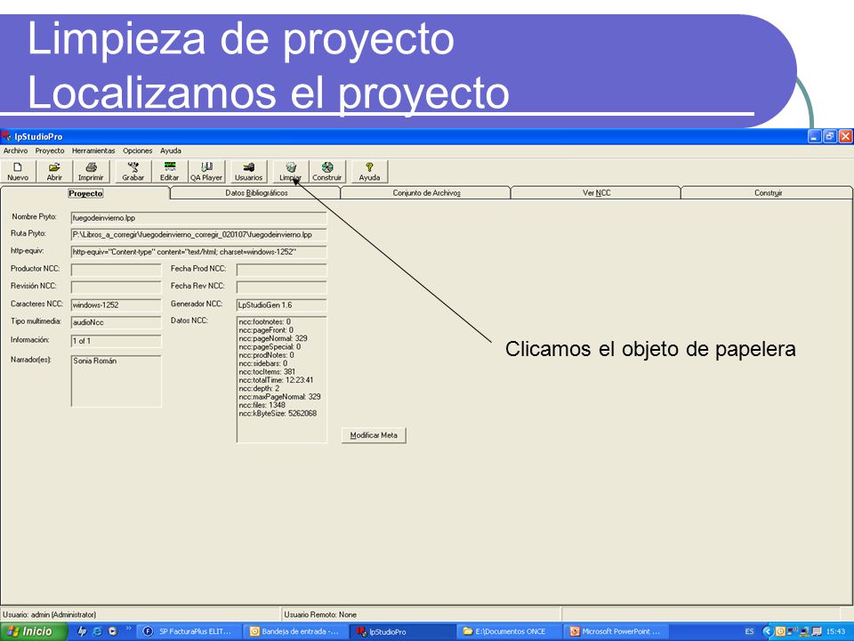Click the system tray clock 15:43

tap(835, 632)
